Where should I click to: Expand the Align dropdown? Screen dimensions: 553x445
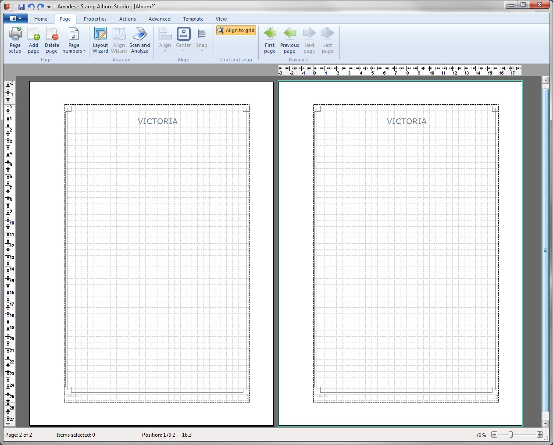[165, 40]
